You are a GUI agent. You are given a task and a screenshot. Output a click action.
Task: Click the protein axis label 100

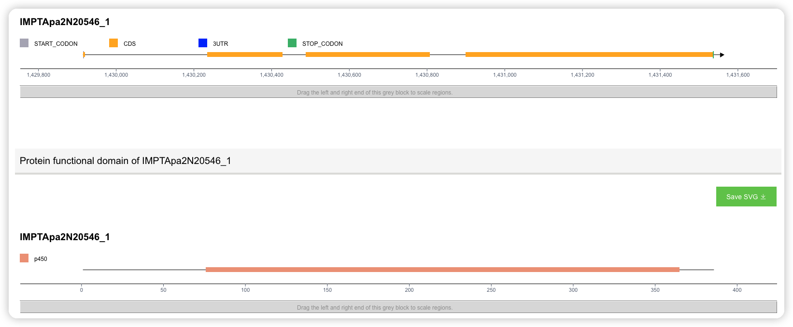[x=245, y=290]
